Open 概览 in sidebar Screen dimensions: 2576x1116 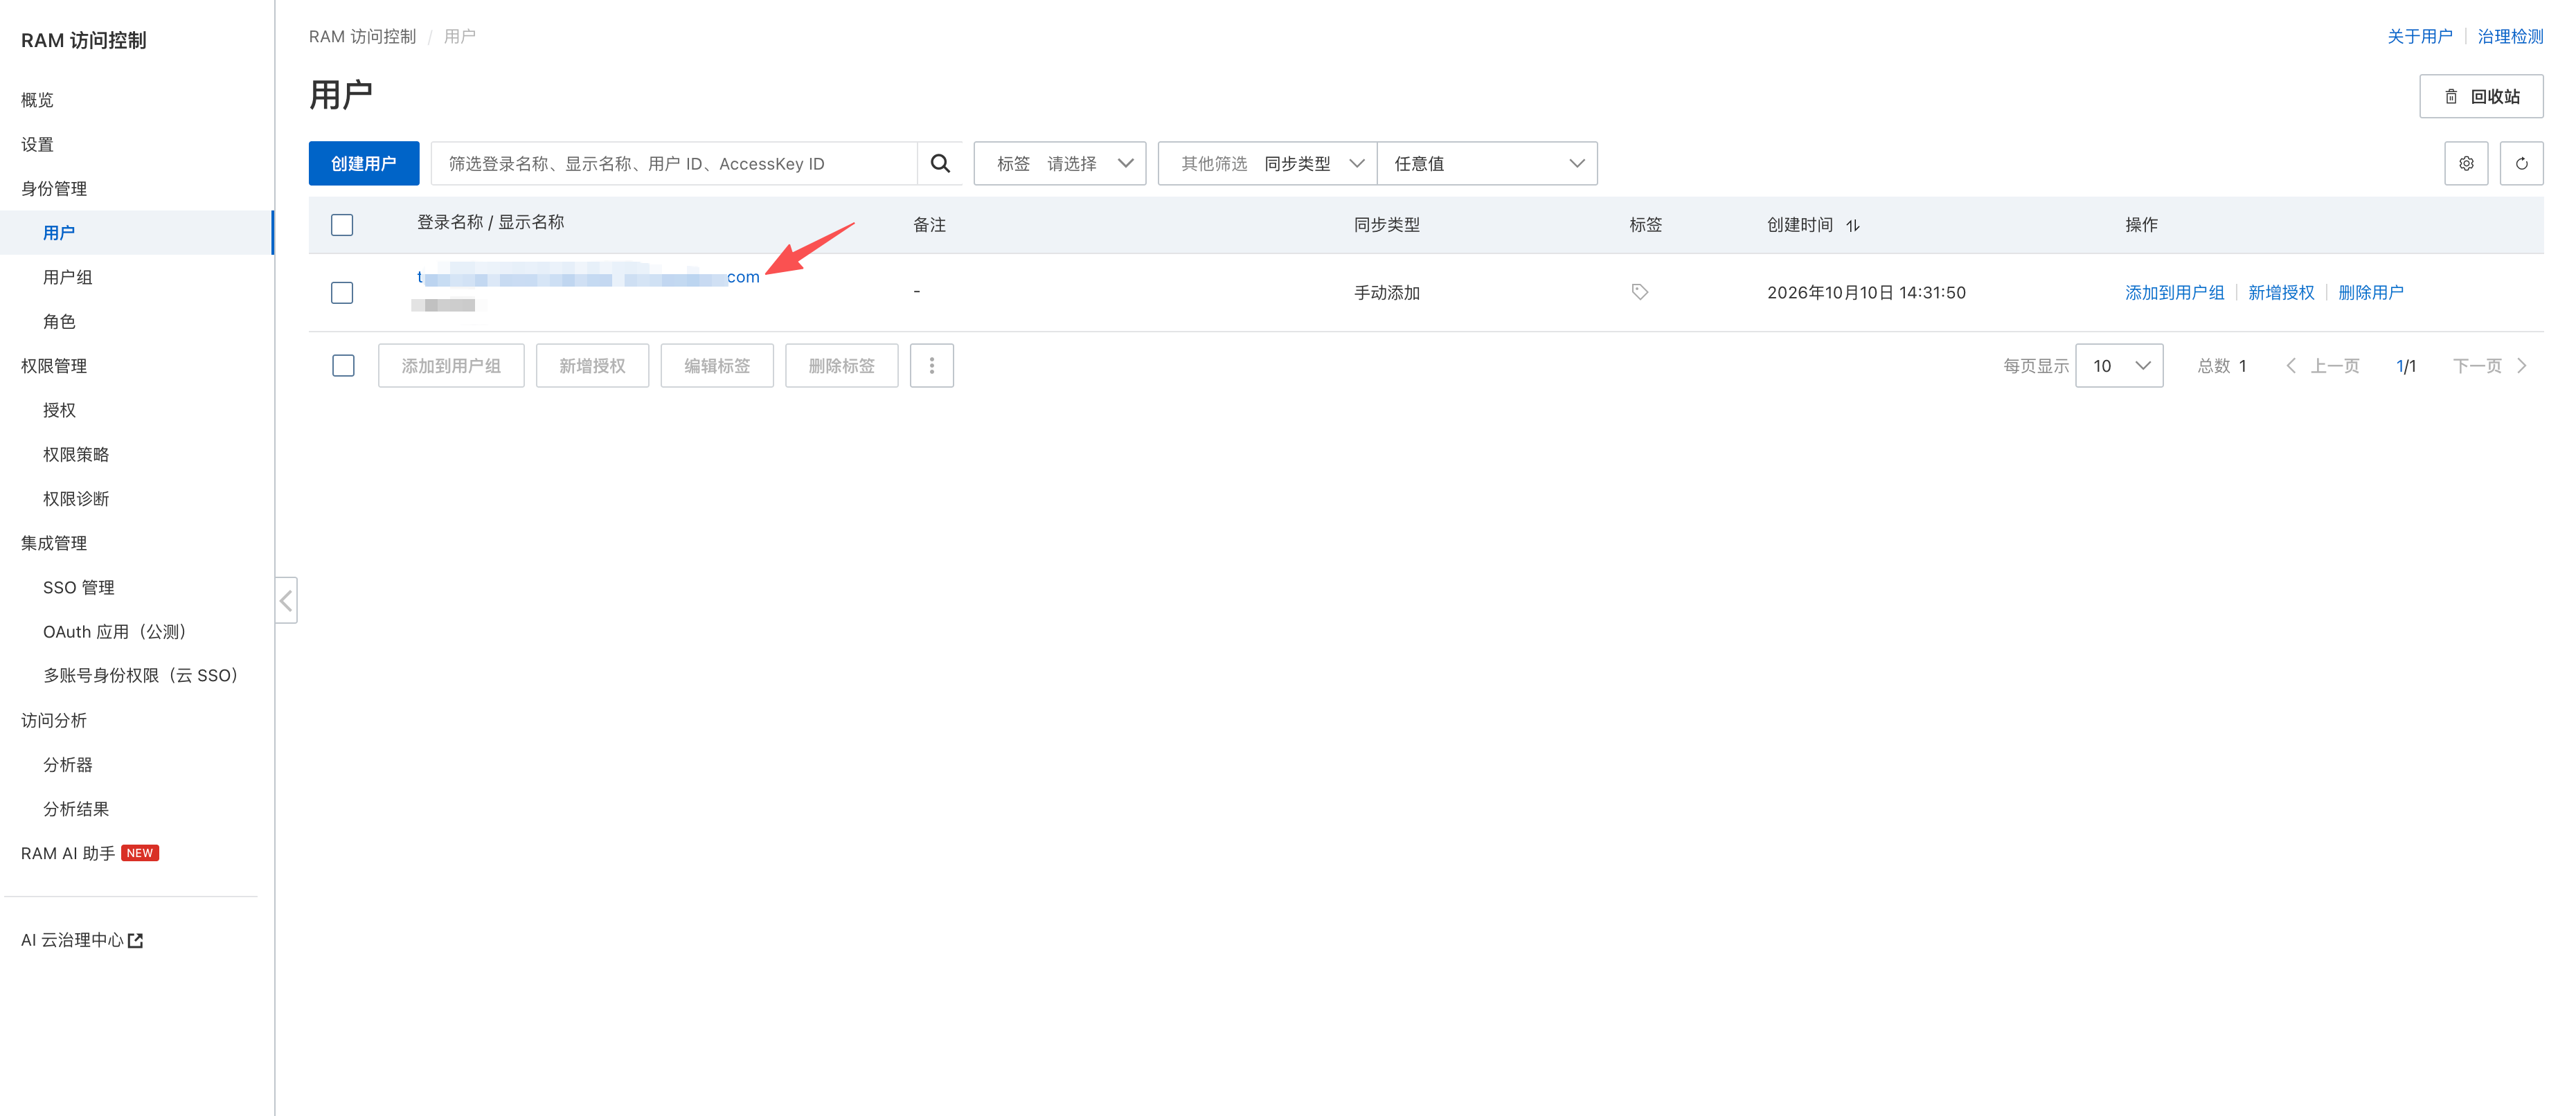pos(38,100)
